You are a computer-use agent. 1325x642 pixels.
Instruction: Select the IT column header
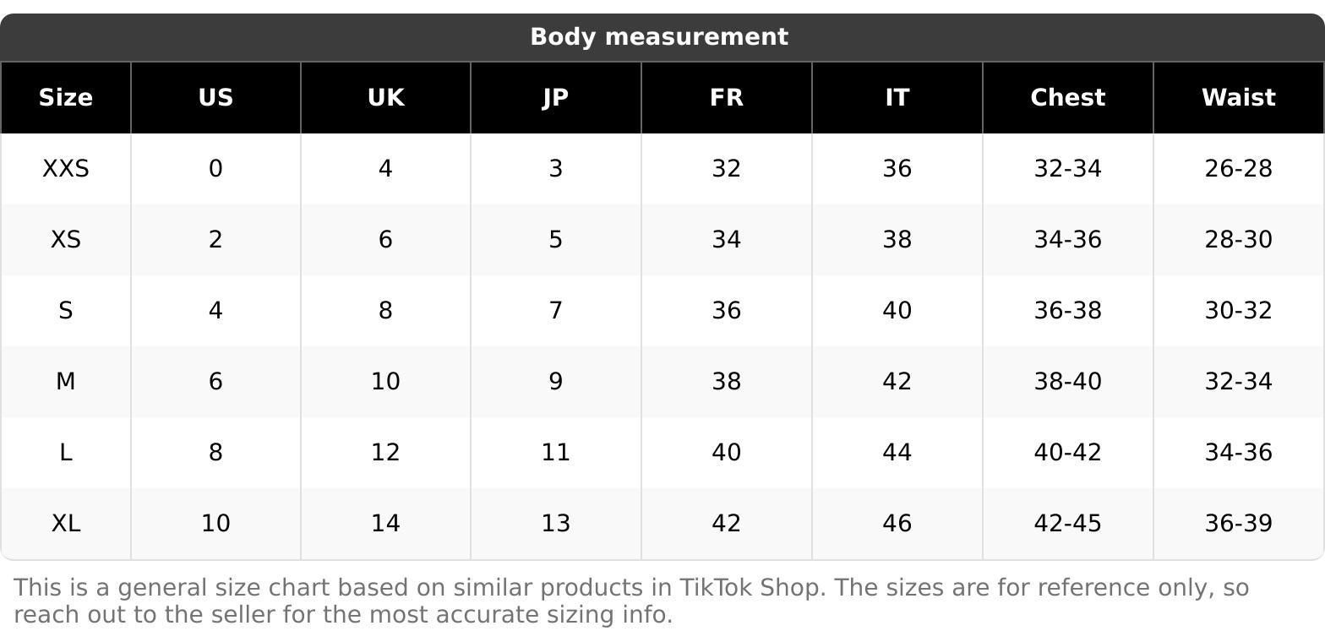pos(897,98)
